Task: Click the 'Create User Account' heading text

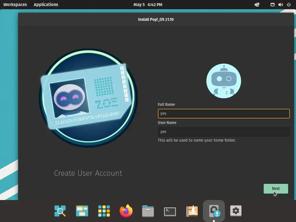Action: click(88, 173)
